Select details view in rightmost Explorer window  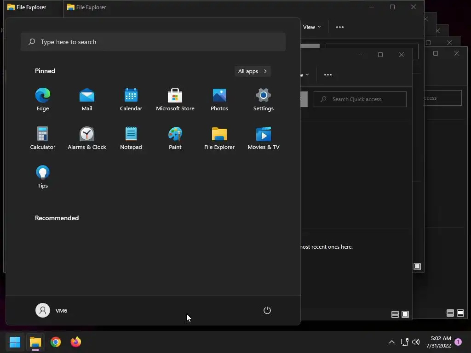point(450,313)
